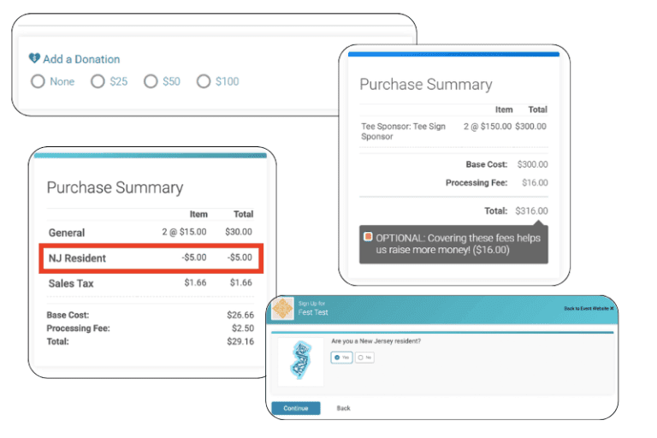Click the Fest Test event logo

point(282,308)
